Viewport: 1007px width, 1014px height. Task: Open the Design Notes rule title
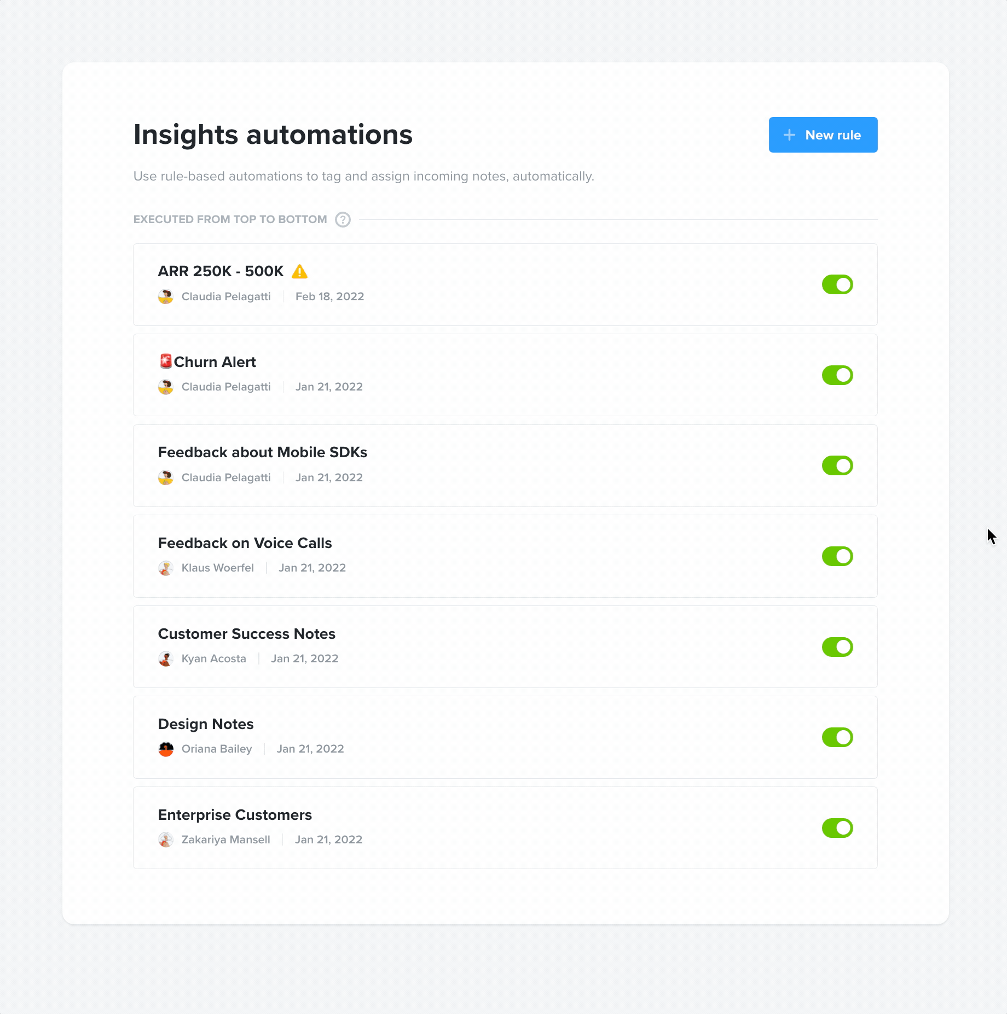tap(206, 724)
